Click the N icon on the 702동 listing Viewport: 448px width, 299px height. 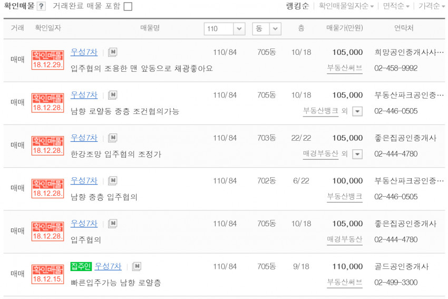pyautogui.click(x=112, y=181)
